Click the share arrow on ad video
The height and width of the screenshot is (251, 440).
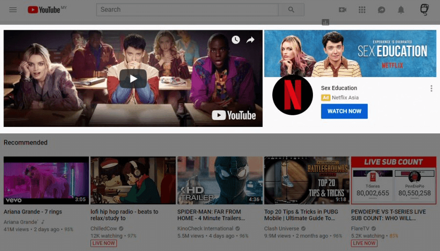[x=250, y=40]
